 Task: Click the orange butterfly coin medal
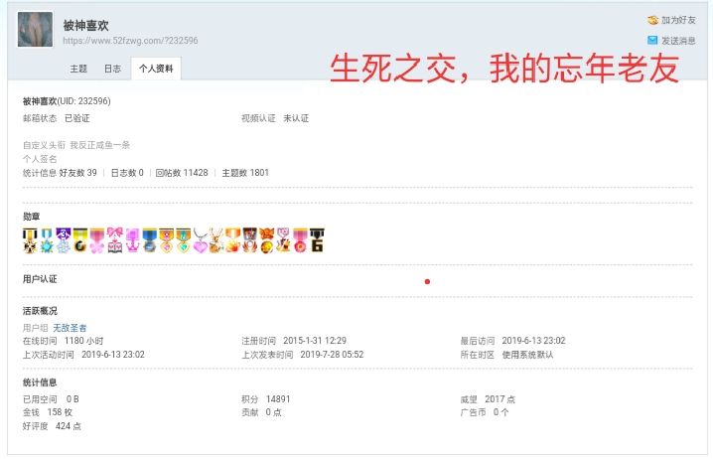point(267,240)
